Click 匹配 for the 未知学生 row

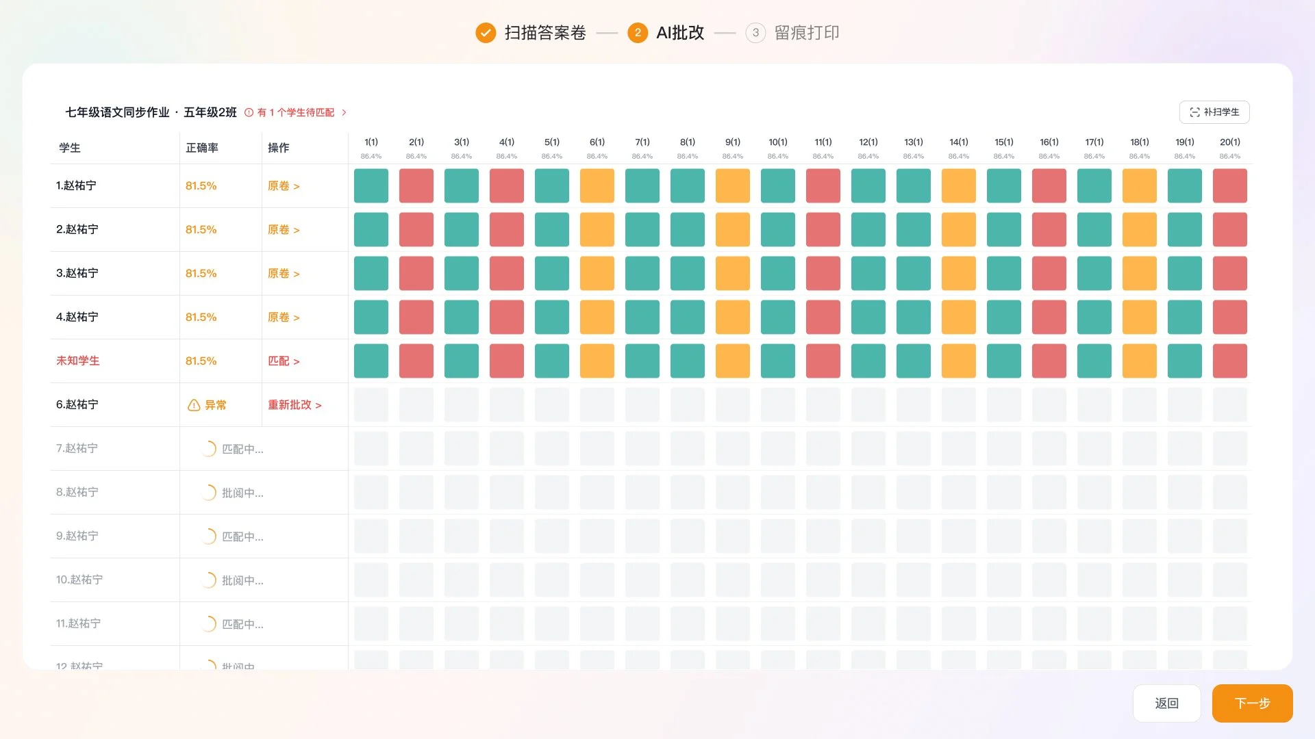(x=284, y=361)
